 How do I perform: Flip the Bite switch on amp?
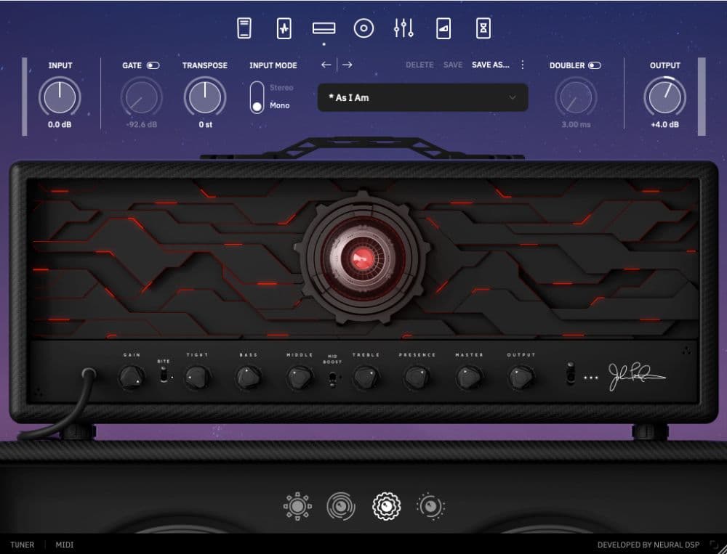click(164, 374)
